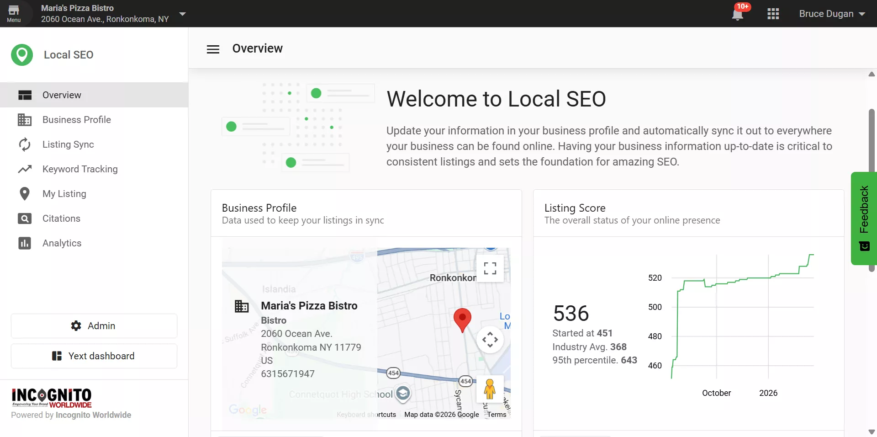Click the Admin button
Screen dimensions: 877x437
tap(94, 326)
